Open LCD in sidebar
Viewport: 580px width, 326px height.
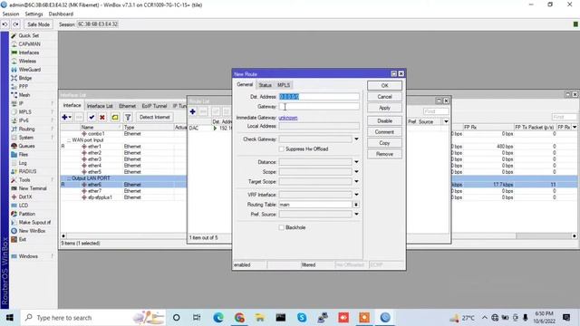[24, 206]
